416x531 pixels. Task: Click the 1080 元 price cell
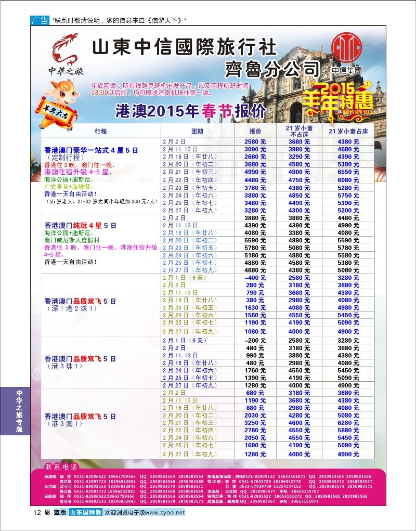(x=255, y=331)
